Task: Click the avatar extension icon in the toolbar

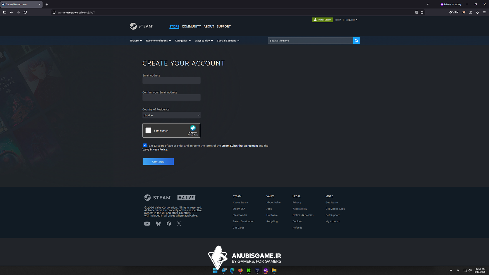Action: tap(464, 12)
